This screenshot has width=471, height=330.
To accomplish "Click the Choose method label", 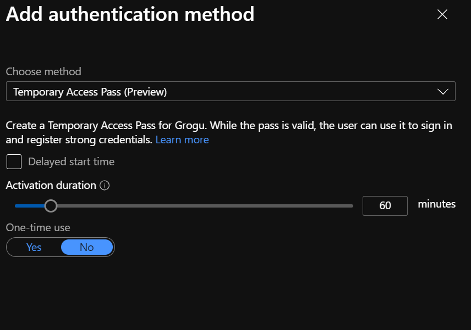I will pyautogui.click(x=43, y=71).
